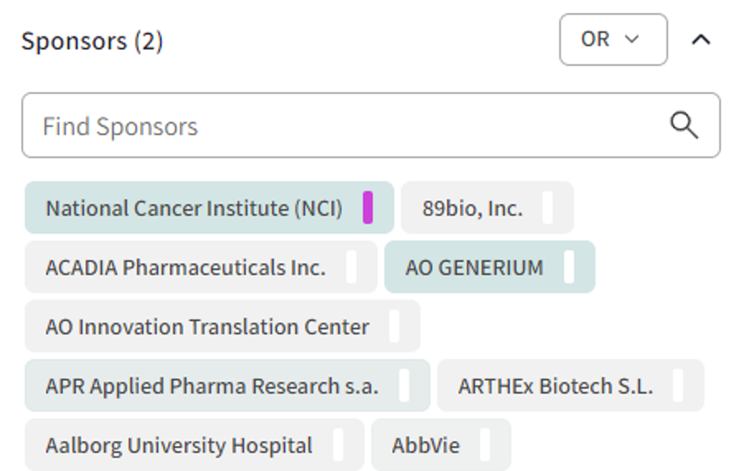Open the OR logic operator dropdown
Image resolution: width=744 pixels, height=471 pixels.
click(612, 39)
